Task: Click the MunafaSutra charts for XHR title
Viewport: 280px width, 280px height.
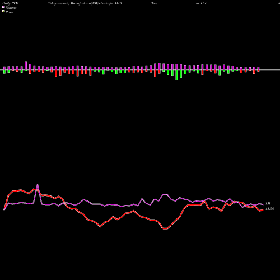Action: click(x=85, y=3)
